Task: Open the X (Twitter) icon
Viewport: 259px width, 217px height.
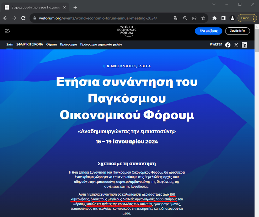Action: (236, 45)
